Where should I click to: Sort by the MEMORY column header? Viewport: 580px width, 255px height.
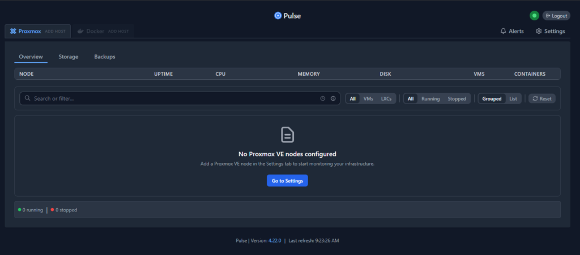point(309,74)
